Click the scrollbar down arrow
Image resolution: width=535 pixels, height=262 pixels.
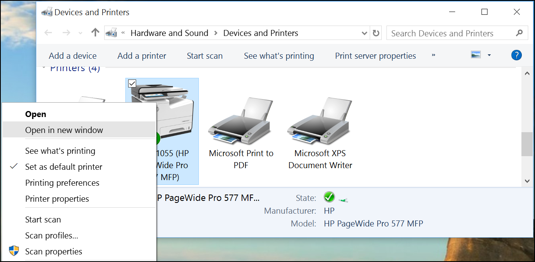pos(527,181)
